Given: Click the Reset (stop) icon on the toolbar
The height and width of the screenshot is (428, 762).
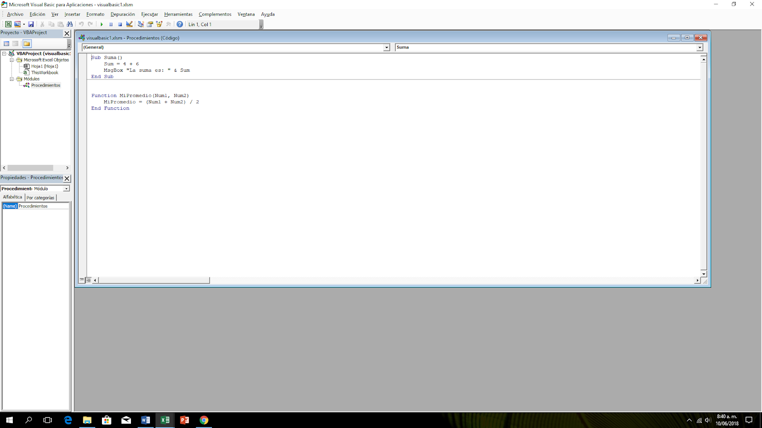Looking at the screenshot, I should point(120,24).
